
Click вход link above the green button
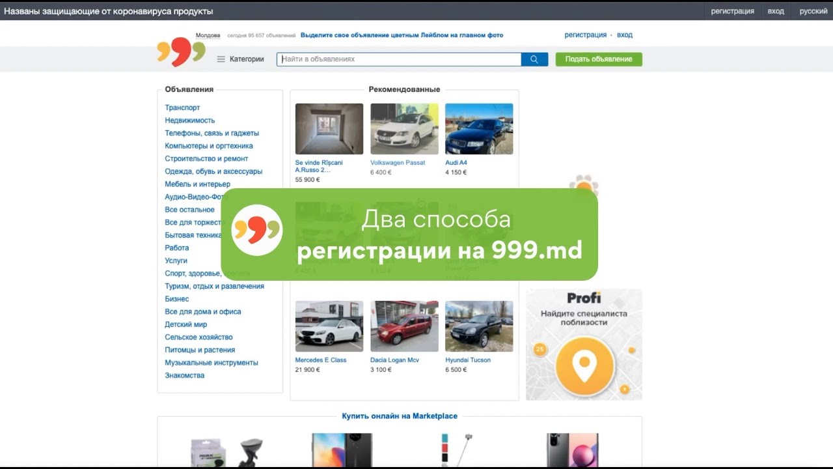625,35
